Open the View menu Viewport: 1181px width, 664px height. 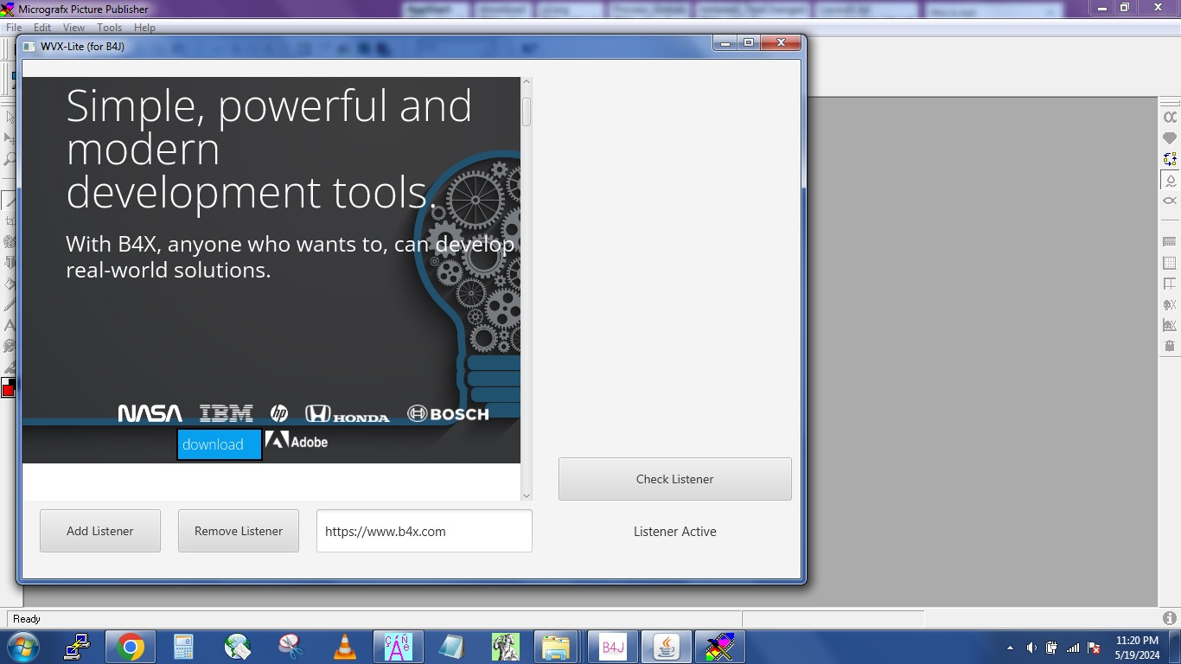tap(74, 28)
